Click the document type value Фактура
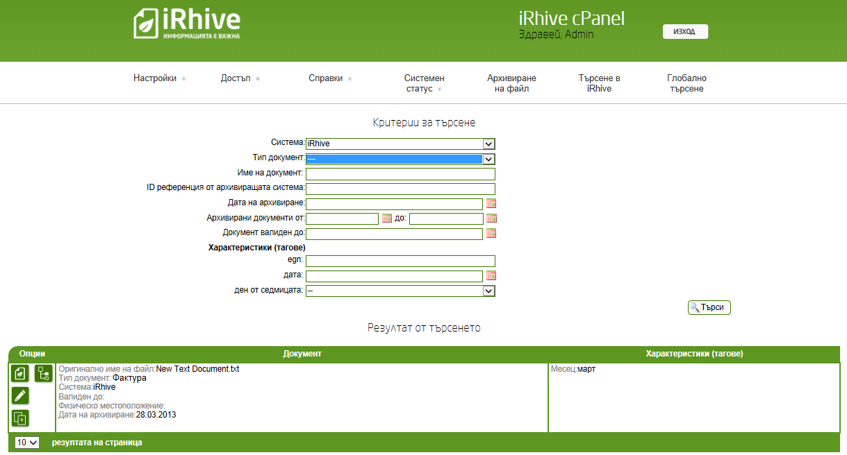The height and width of the screenshot is (455, 847). coord(129,378)
